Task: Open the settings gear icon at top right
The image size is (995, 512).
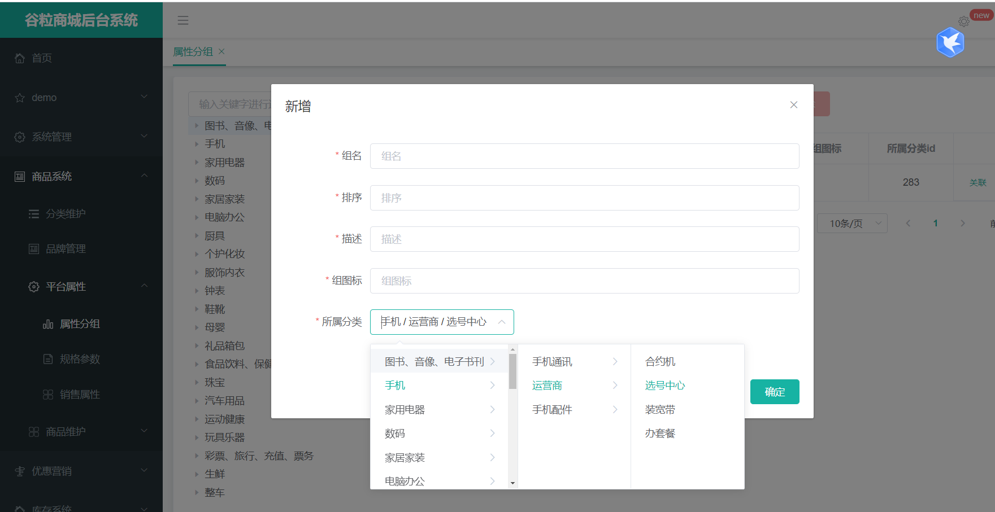Action: coord(964,21)
